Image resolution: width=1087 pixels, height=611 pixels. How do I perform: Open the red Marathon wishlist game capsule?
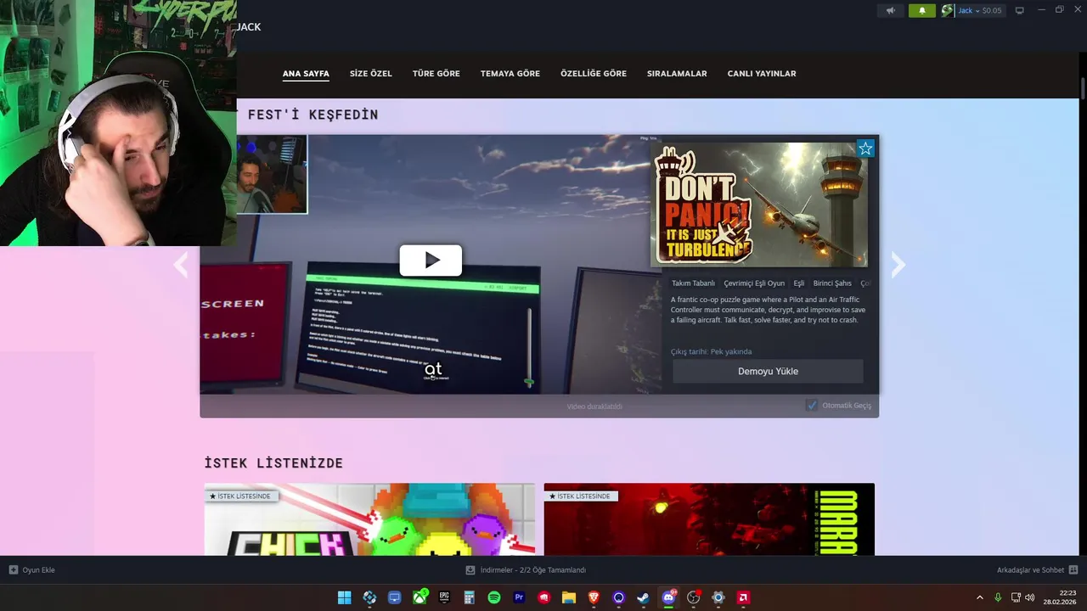(709, 519)
